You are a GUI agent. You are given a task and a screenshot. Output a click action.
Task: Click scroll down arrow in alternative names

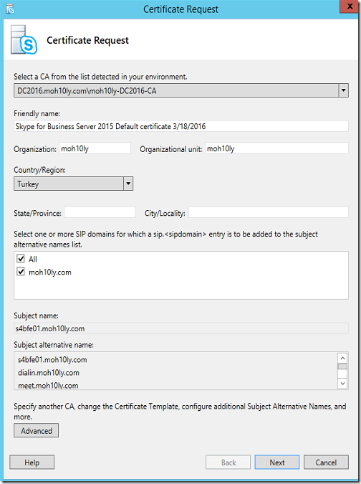coord(342,384)
